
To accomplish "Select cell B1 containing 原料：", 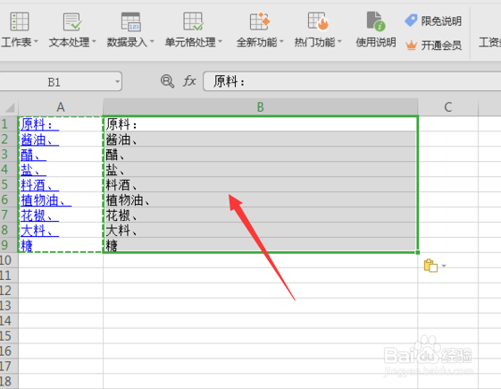I will [x=261, y=123].
